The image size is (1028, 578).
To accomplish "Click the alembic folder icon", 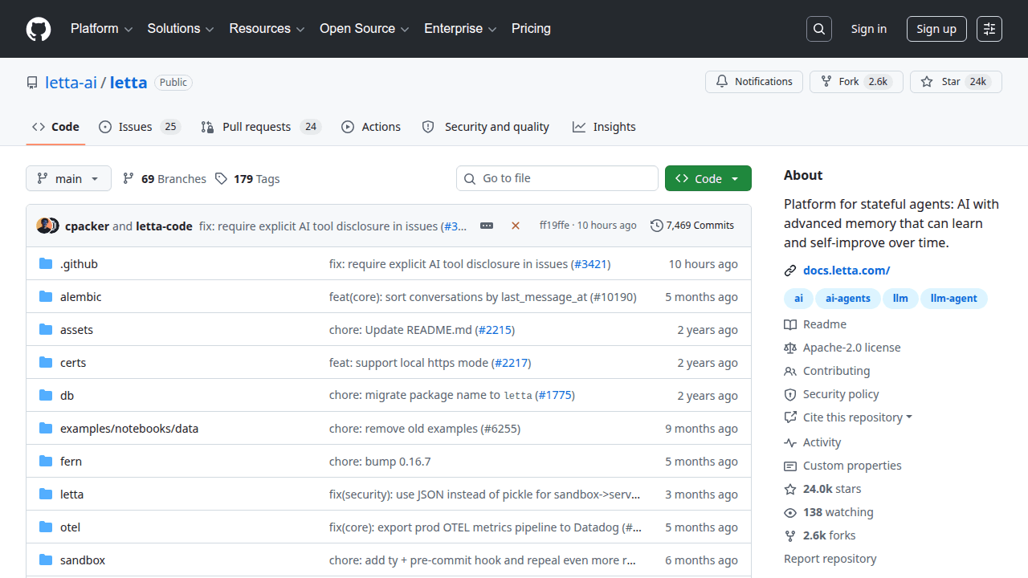I will pos(46,297).
